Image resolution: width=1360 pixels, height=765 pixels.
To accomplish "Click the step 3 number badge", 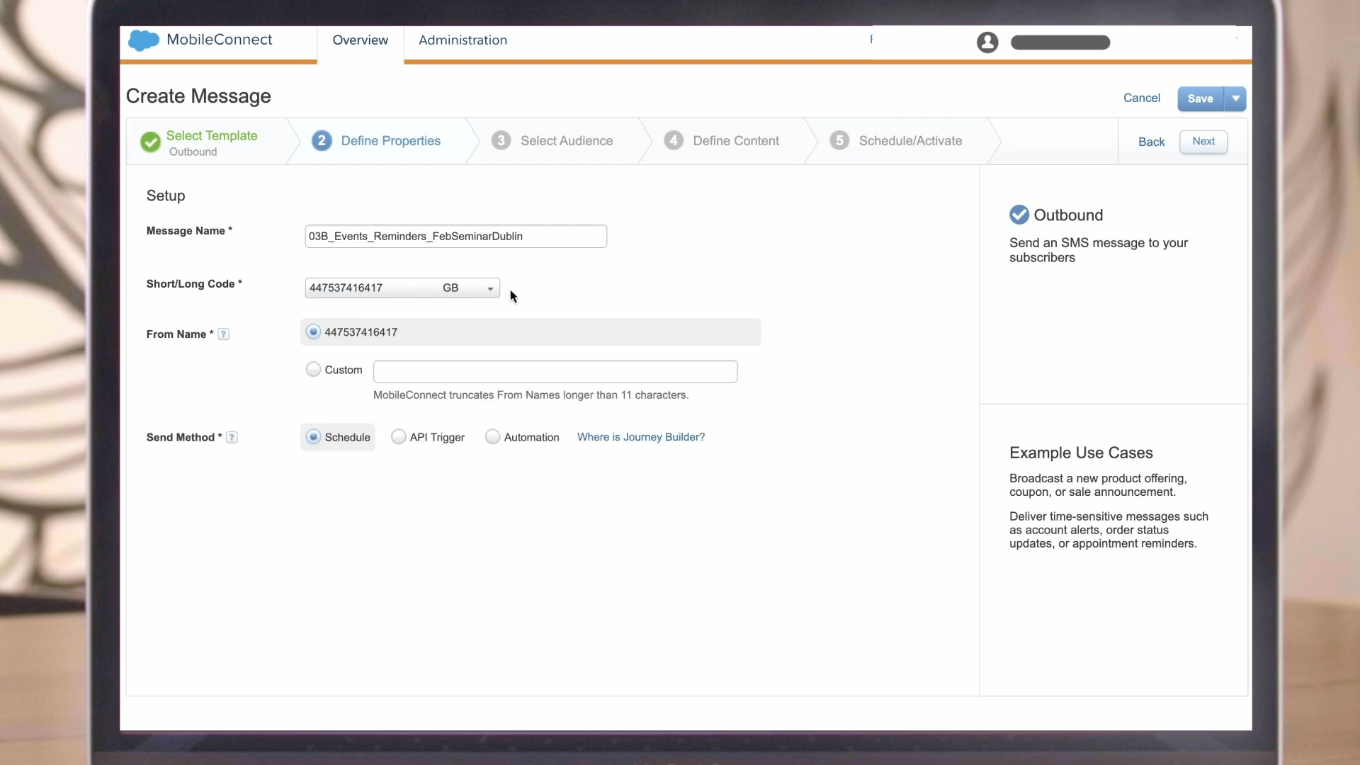I will 501,141.
